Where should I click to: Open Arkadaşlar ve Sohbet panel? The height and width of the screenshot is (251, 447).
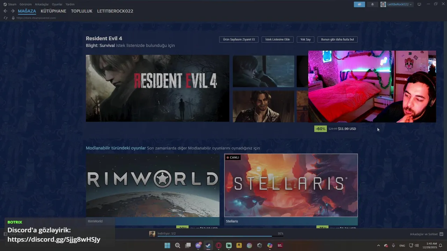pyautogui.click(x=426, y=234)
